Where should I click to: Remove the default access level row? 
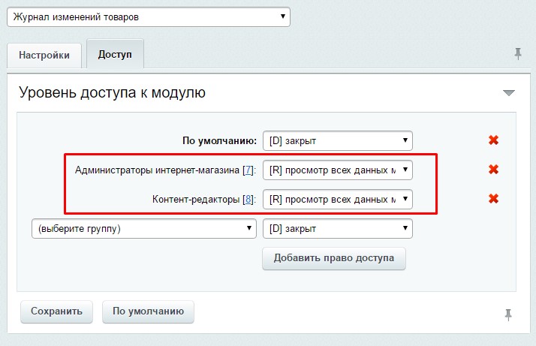point(493,140)
